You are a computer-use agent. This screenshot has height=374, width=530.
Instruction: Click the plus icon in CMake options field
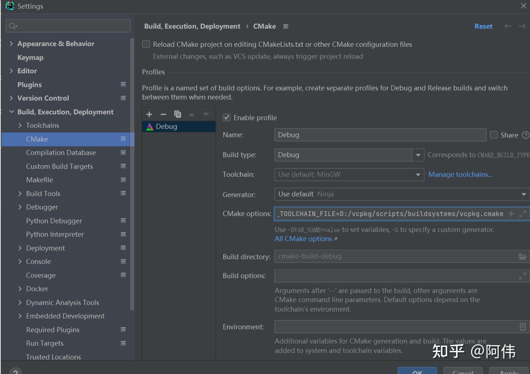[x=511, y=214]
